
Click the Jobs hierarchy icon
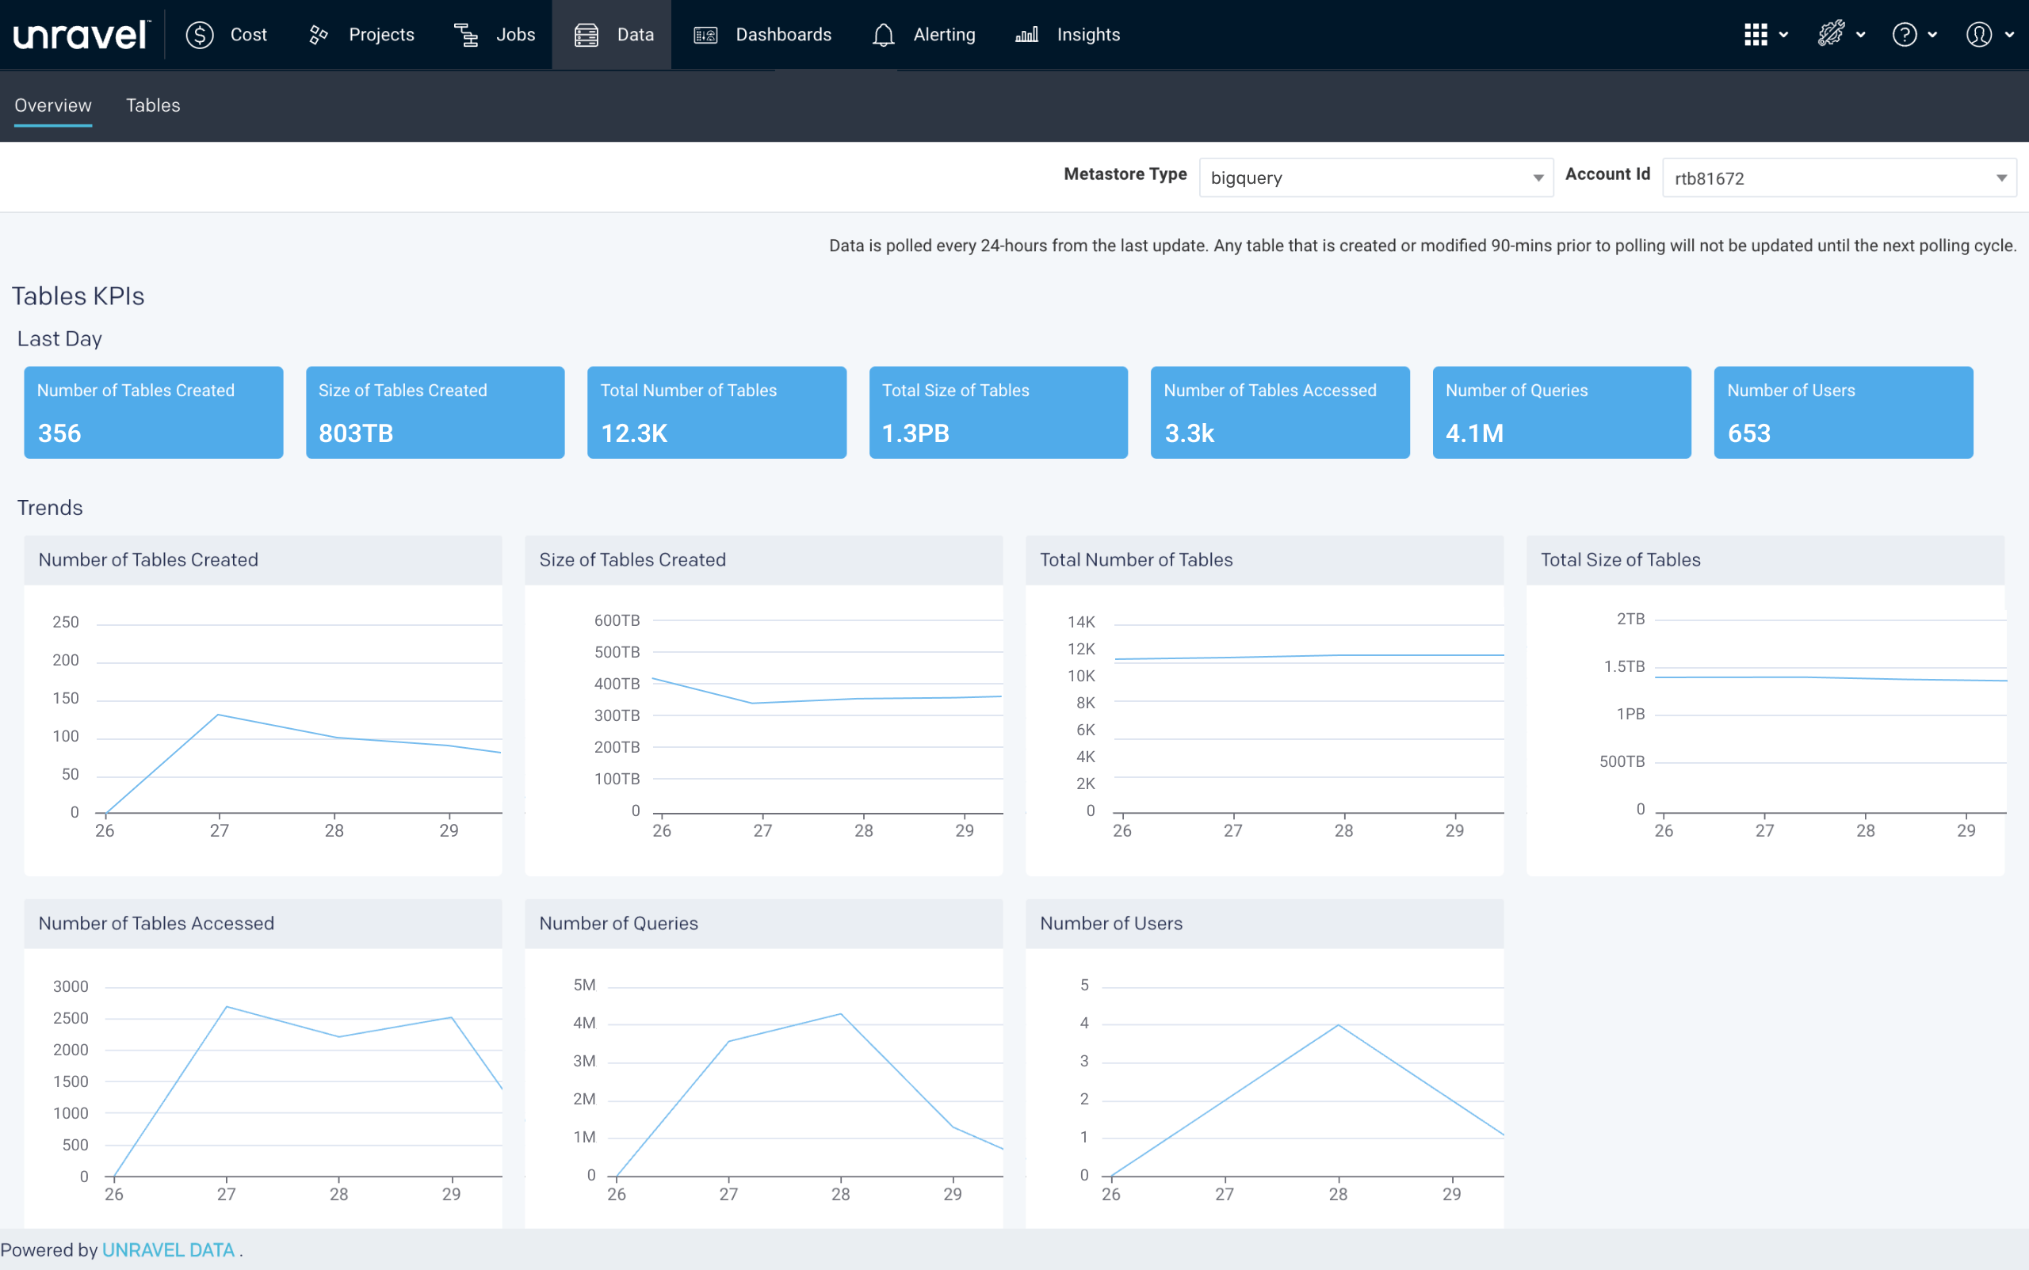(x=466, y=34)
